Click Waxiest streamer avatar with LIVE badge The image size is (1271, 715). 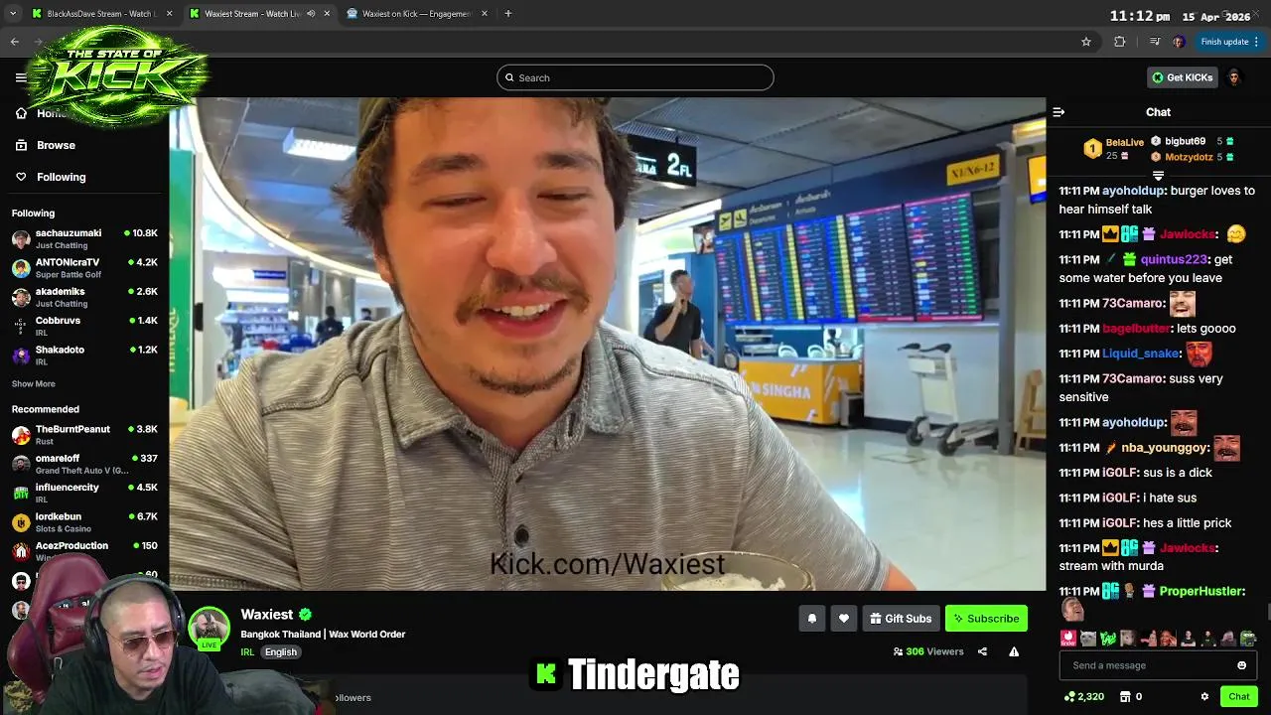click(x=210, y=628)
